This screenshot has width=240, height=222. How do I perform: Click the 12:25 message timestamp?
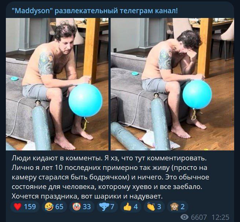tap(221, 217)
